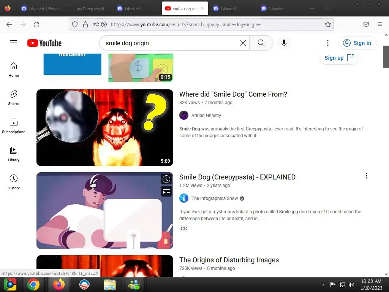Screen dimensions: 389x292
Task: Click the autoplay blocked icon in address bar
Action: [x=104, y=24]
